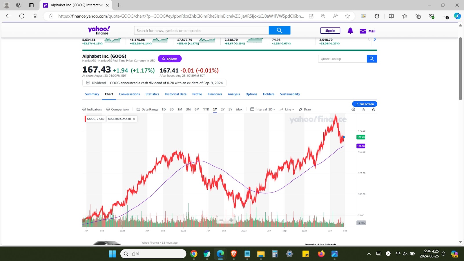Switch to the Statistics tab
The height and width of the screenshot is (261, 464).
(152, 94)
